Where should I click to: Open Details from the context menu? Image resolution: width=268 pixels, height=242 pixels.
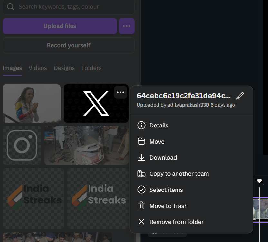(191, 126)
